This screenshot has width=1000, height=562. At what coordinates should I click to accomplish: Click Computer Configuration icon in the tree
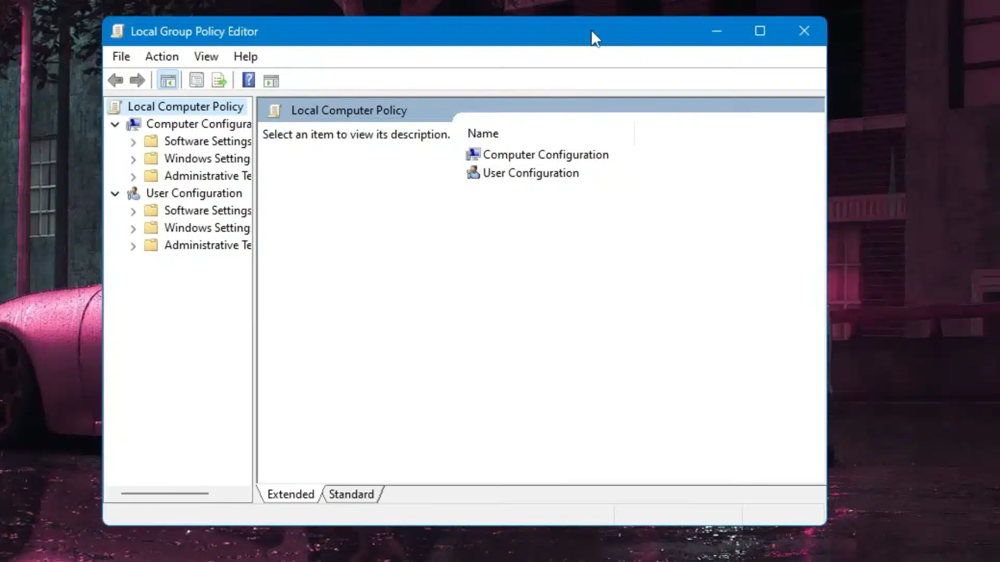coord(134,124)
